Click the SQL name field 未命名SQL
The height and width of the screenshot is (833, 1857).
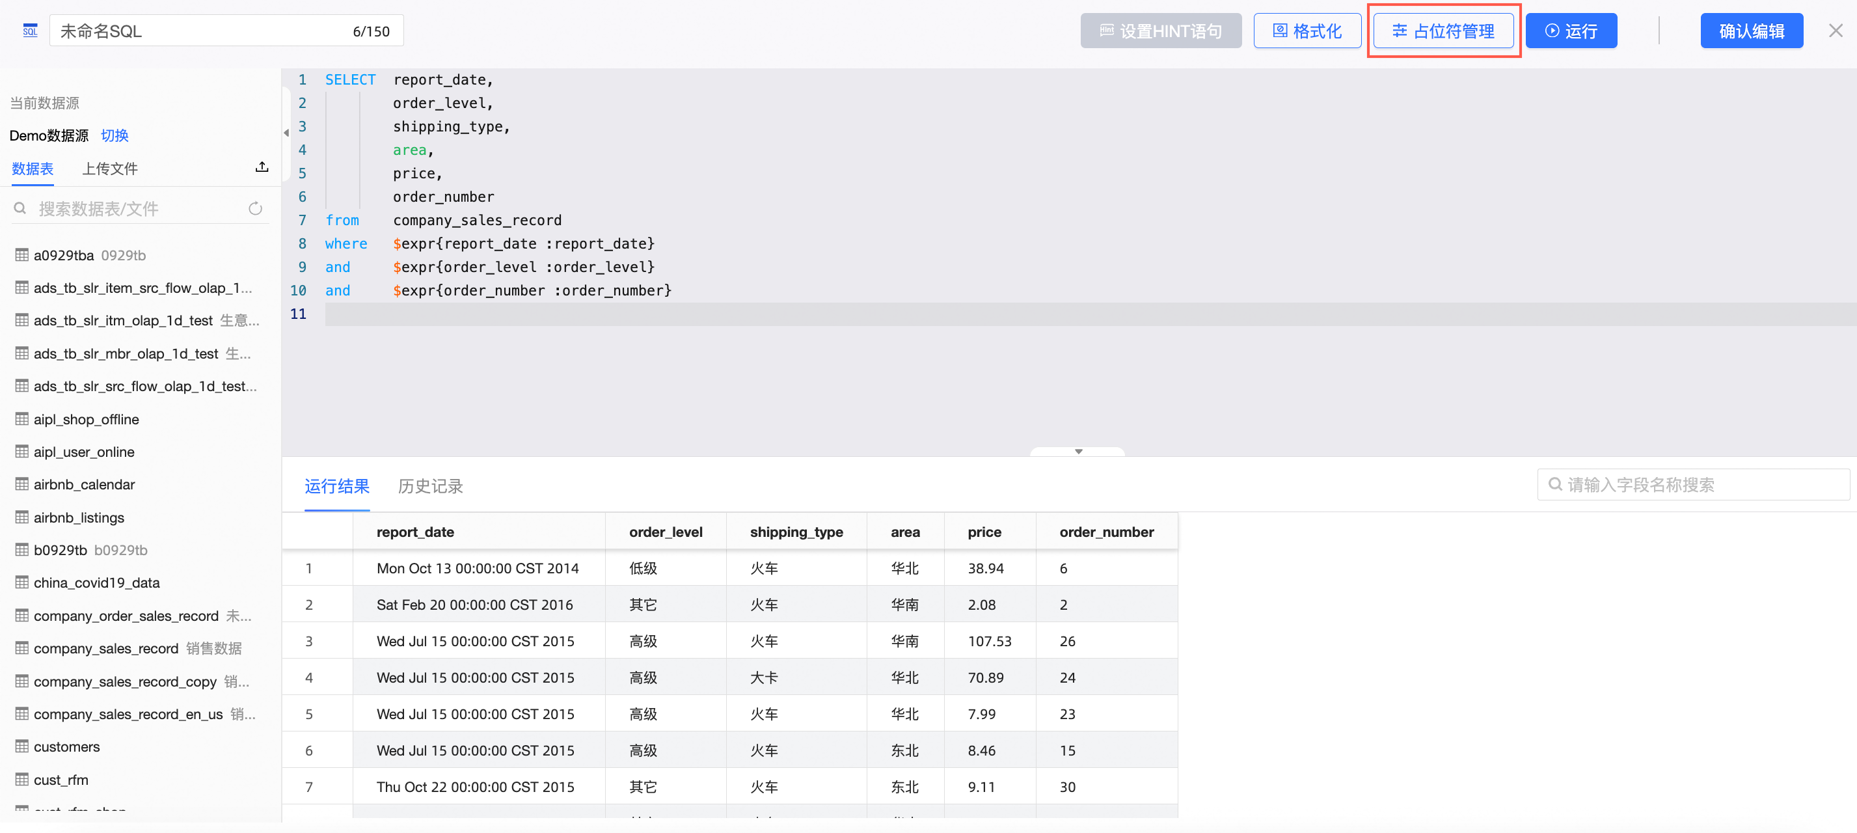pos(226,31)
